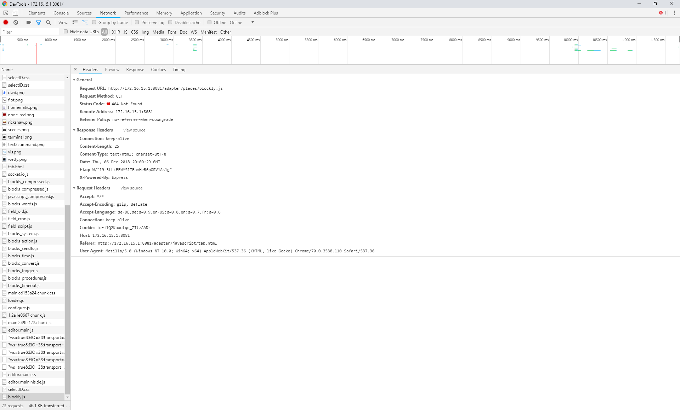Image resolution: width=680 pixels, height=410 pixels.
Task: Open DevTools customize menu (three dots)
Action: pos(674,13)
